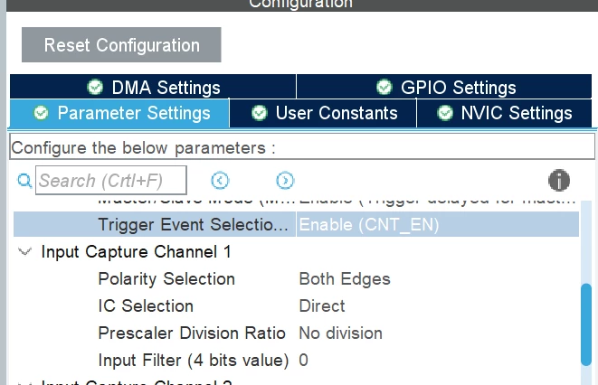Screen dimensions: 598x385
Task: Click NVIC Settings green check icon
Action: pyautogui.click(x=445, y=113)
